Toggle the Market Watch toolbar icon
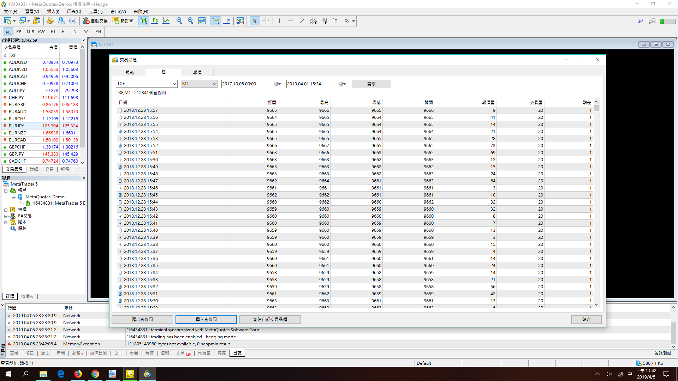The height and width of the screenshot is (381, 678). [x=50, y=21]
